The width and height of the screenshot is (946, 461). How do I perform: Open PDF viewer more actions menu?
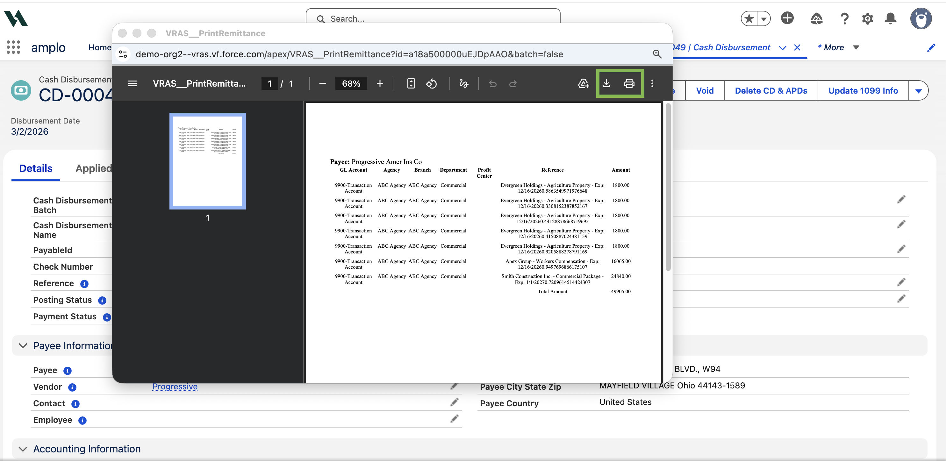(x=652, y=84)
